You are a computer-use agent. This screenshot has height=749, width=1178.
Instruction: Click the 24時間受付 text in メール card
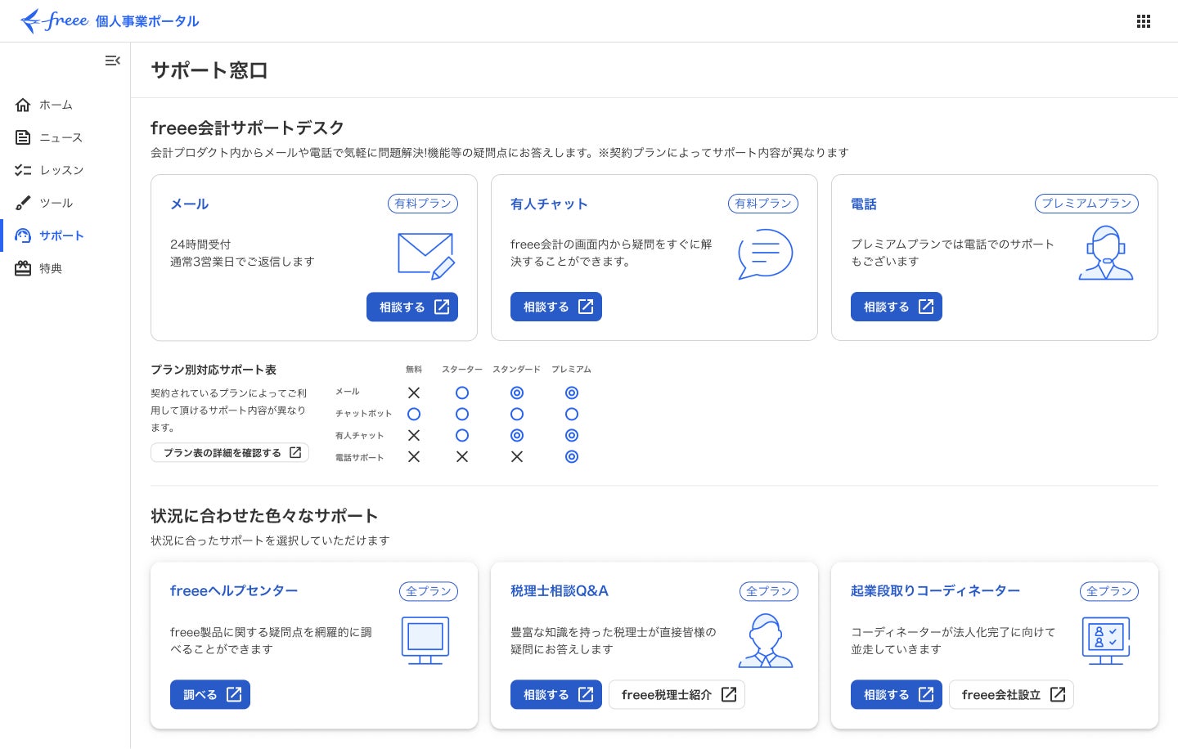200,244
